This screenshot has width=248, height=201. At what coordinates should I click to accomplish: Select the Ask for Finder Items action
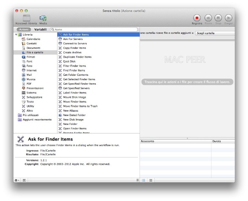pyautogui.click(x=99, y=34)
